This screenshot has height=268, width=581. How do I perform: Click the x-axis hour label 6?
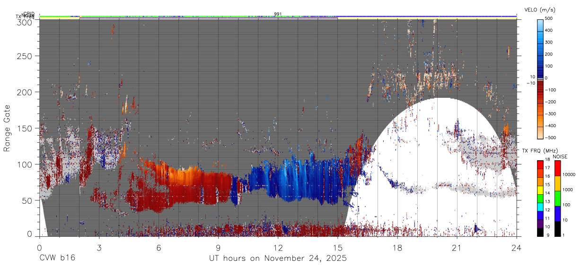[x=158, y=247]
